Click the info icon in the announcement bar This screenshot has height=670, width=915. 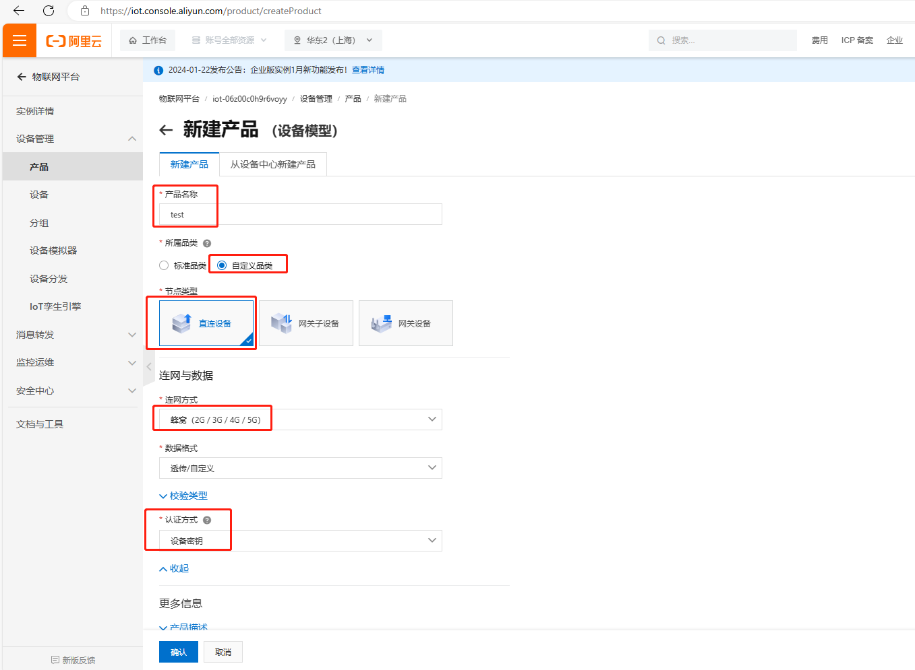pos(158,70)
